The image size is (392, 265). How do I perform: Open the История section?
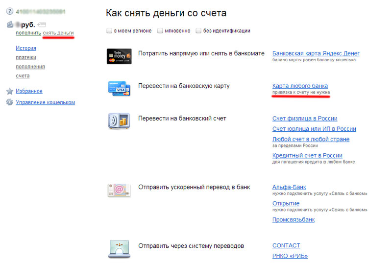pos(26,48)
